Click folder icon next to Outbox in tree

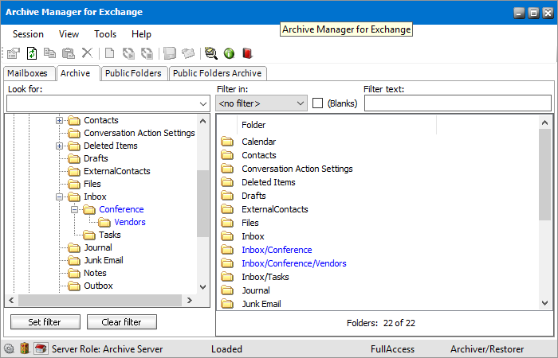pyautogui.click(x=74, y=286)
